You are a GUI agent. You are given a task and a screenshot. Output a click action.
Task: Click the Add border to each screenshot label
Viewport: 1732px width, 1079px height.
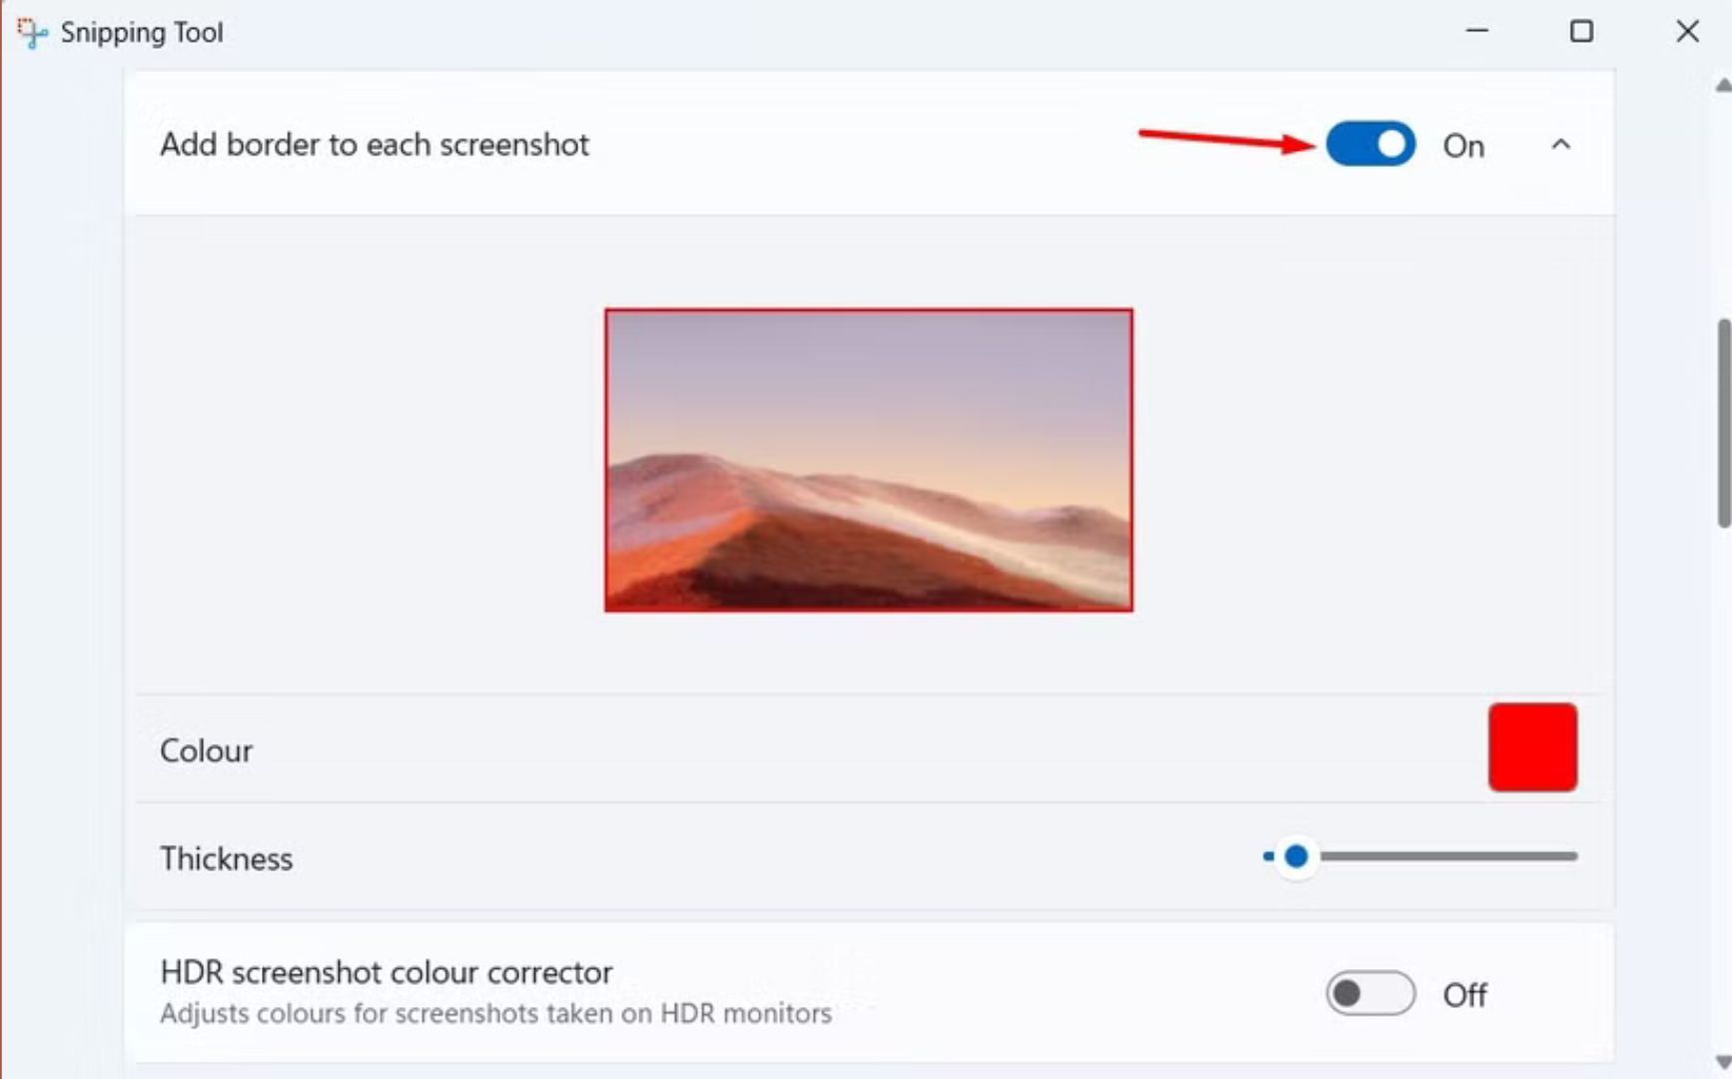click(x=375, y=145)
